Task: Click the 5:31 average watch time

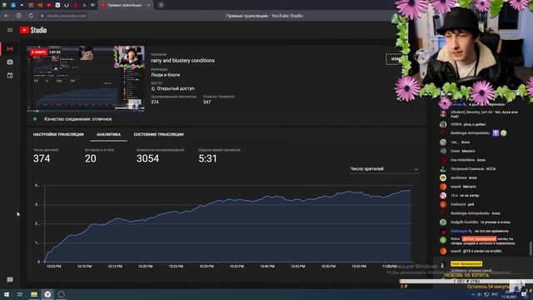Action: click(207, 158)
